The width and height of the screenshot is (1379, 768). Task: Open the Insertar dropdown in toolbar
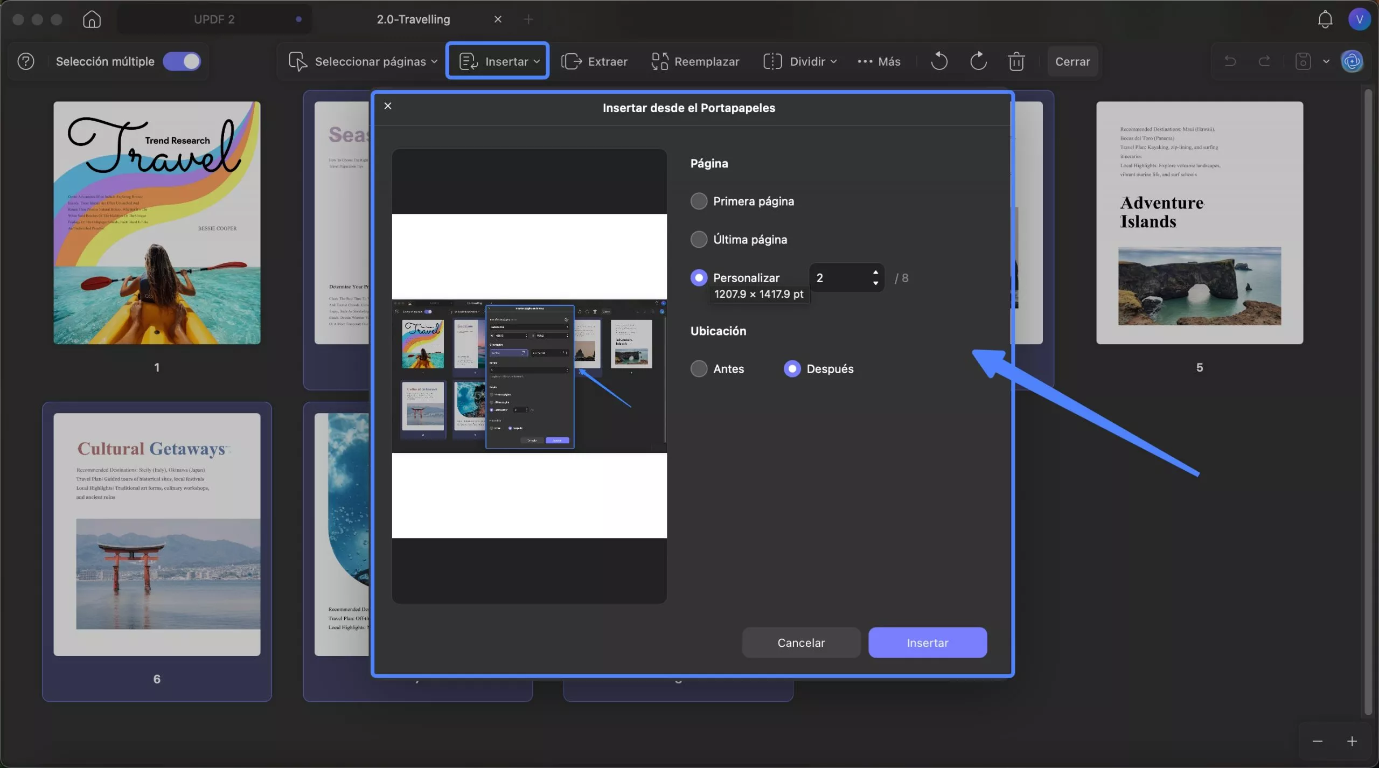pos(498,61)
